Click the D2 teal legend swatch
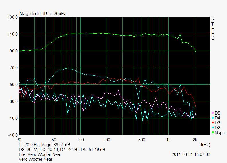 [213, 127]
